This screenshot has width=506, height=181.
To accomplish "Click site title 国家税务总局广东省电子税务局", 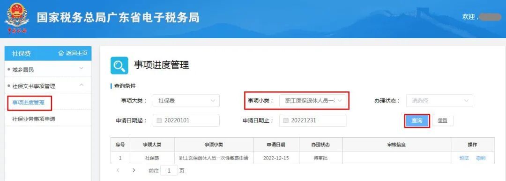I will tap(118, 17).
